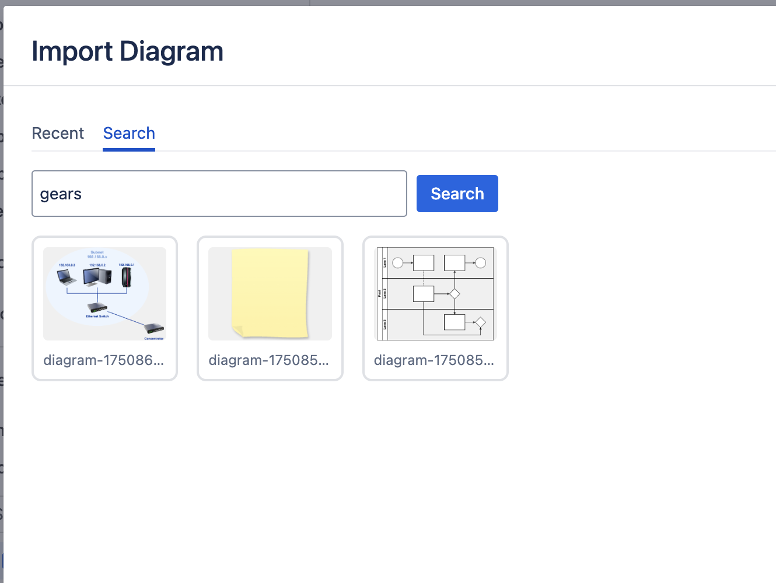Image resolution: width=776 pixels, height=583 pixels.
Task: Select the yellow sticky note diagram thumbnail
Action: pyautogui.click(x=270, y=294)
